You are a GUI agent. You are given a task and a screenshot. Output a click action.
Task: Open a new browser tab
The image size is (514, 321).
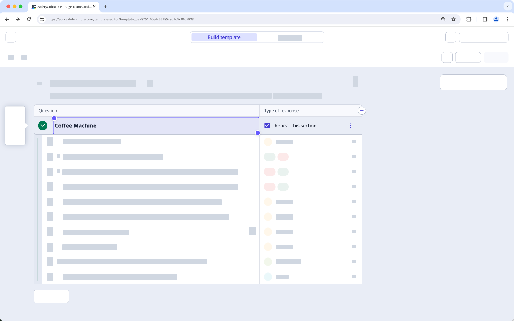click(x=105, y=6)
